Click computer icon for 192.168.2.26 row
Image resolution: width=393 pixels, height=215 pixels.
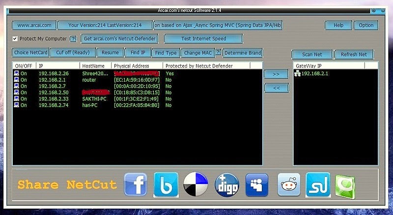[16, 73]
